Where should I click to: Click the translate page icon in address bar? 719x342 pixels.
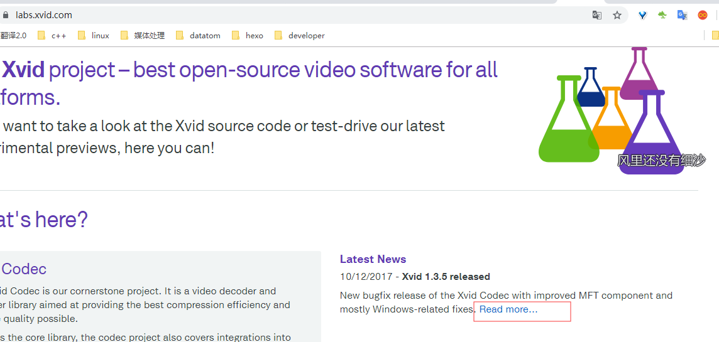(596, 15)
